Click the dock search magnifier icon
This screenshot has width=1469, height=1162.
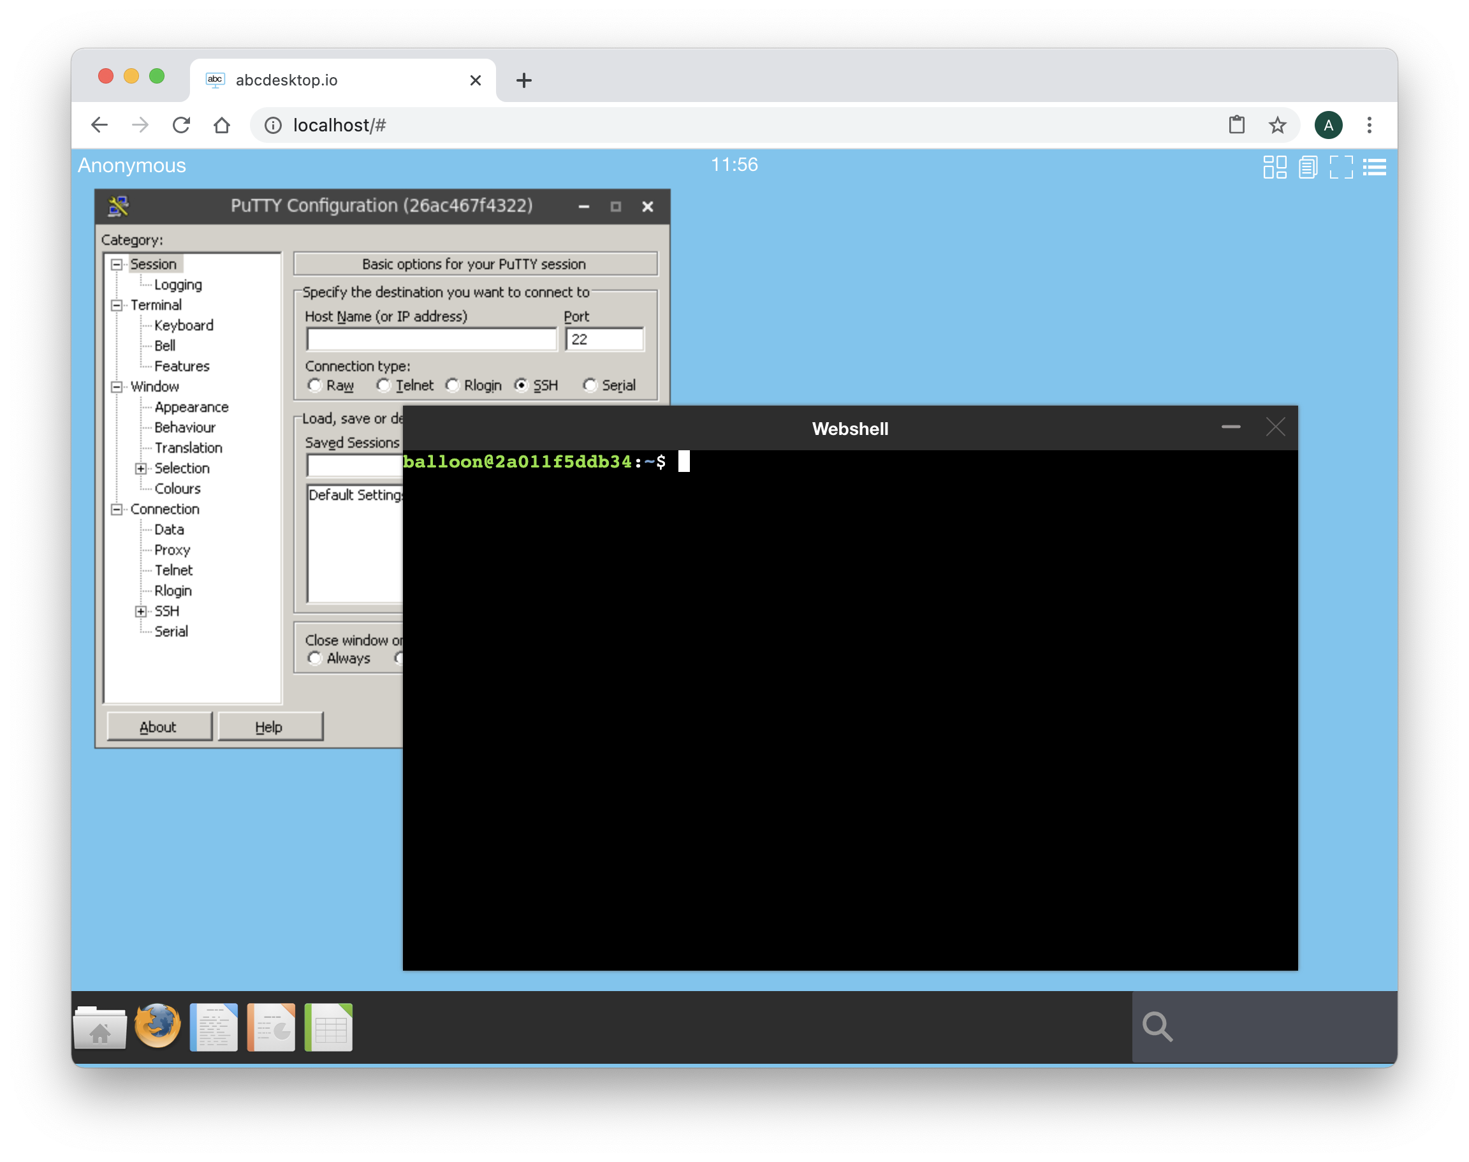pos(1157,1027)
